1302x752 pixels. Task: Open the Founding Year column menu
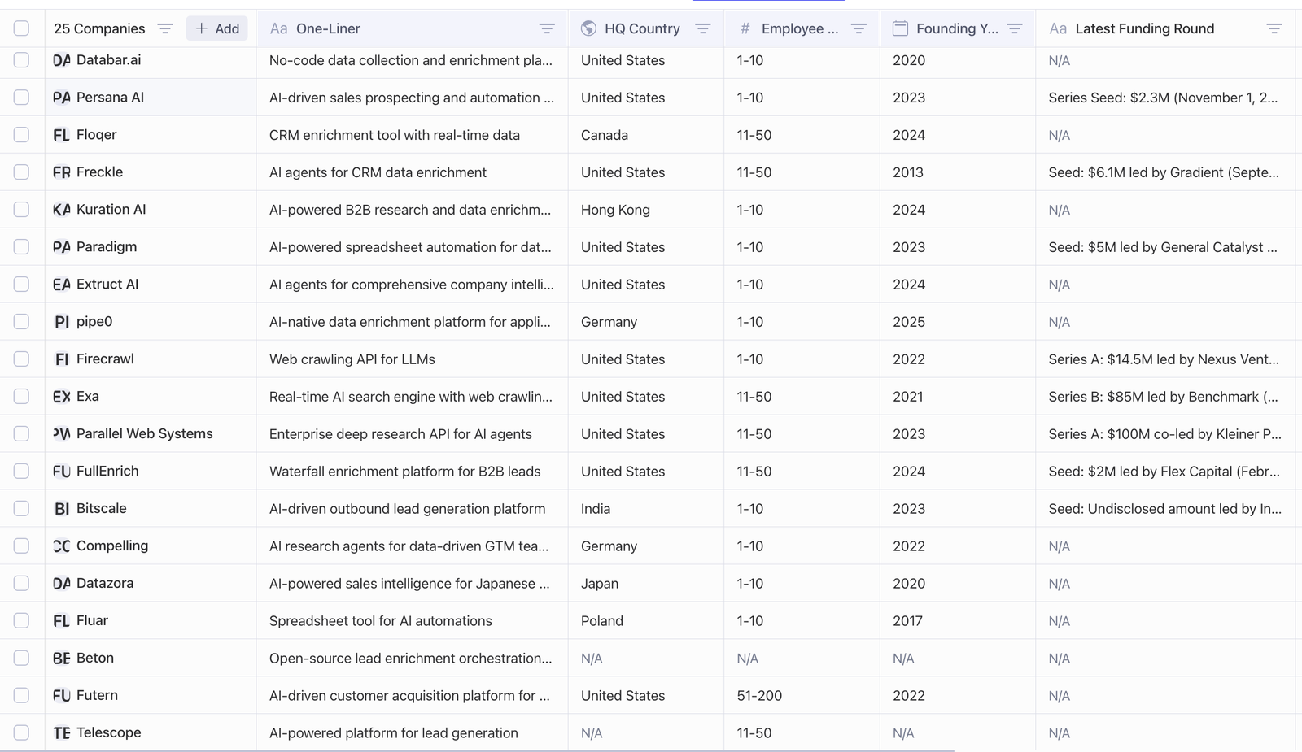point(1015,28)
